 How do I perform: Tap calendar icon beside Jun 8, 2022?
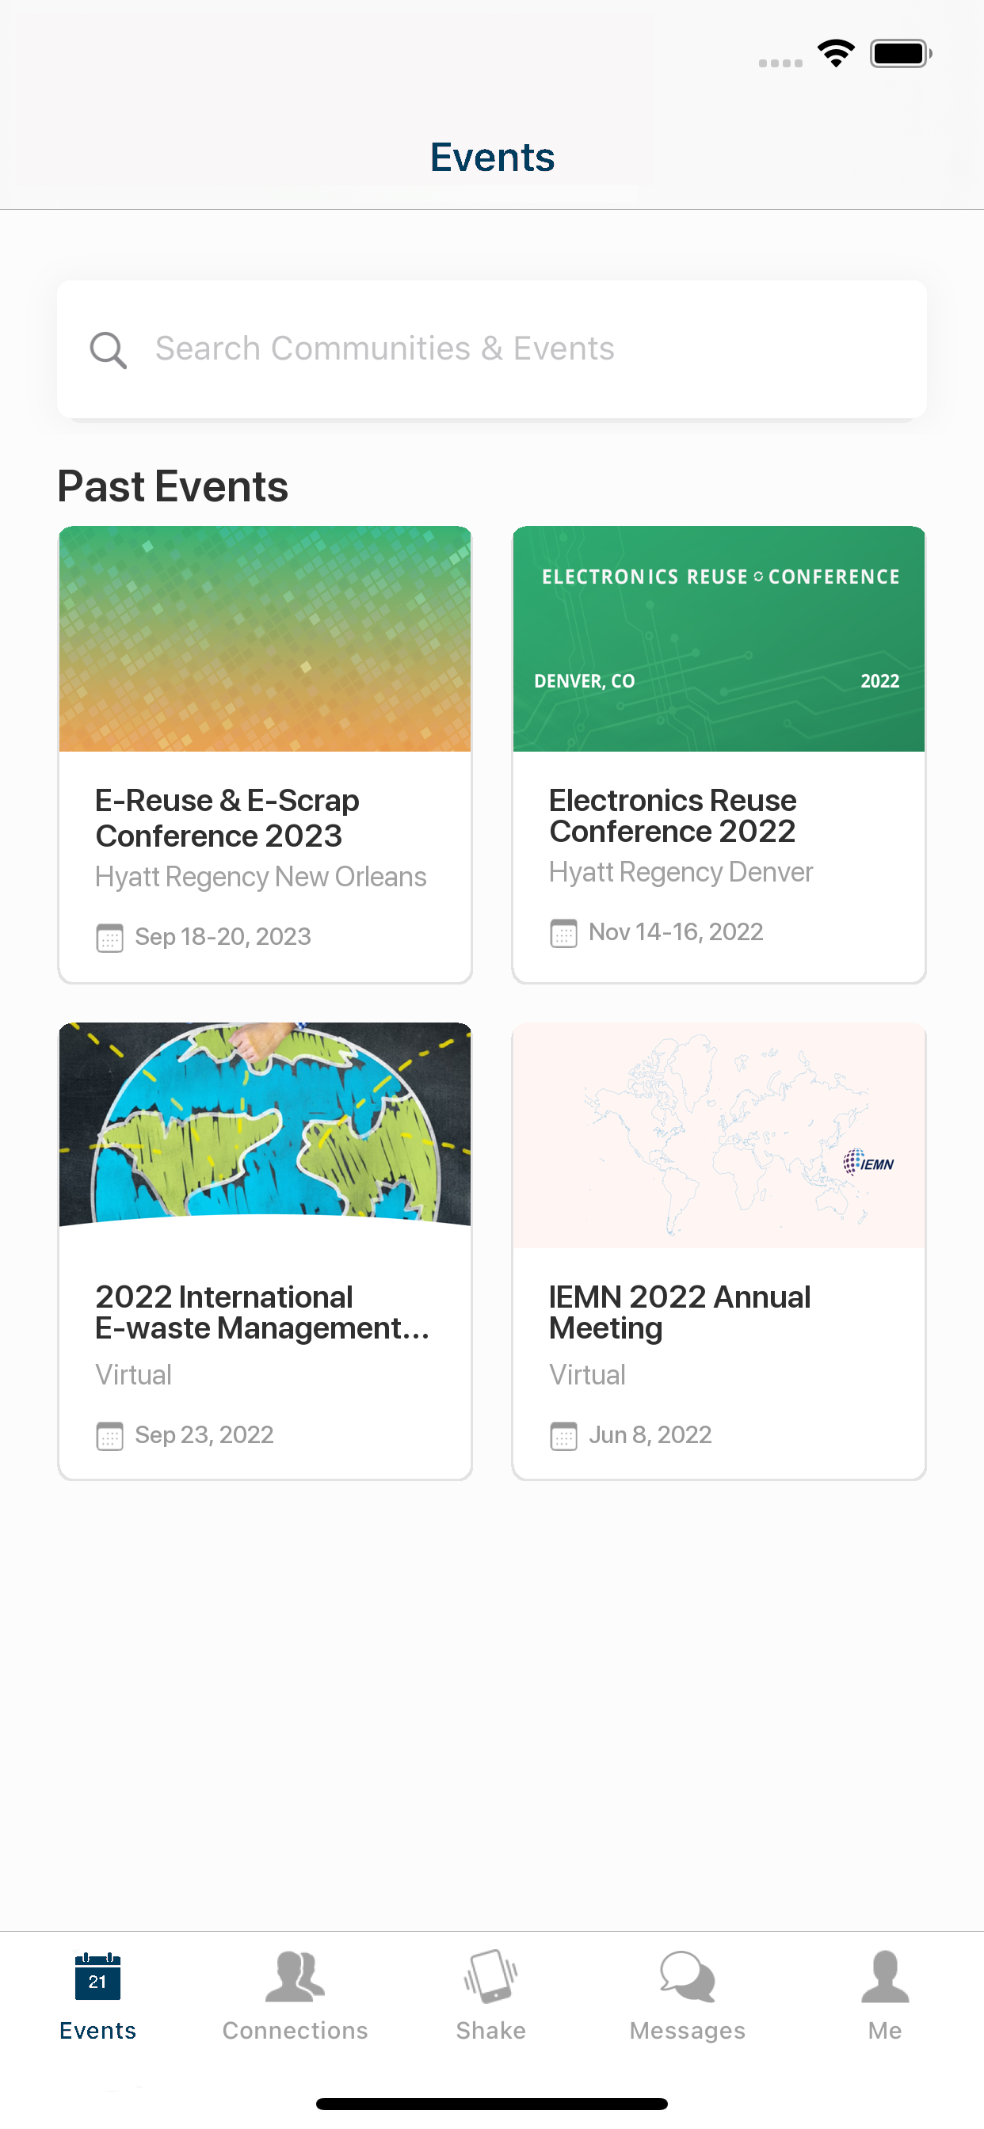pos(564,1437)
